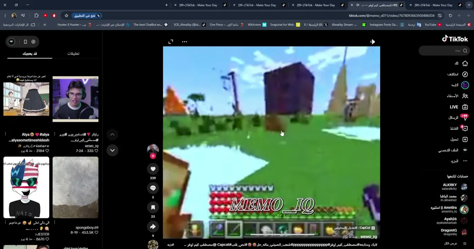This screenshot has height=249, width=474.
Task: Go to previous video with up arrow
Action: [112, 135]
